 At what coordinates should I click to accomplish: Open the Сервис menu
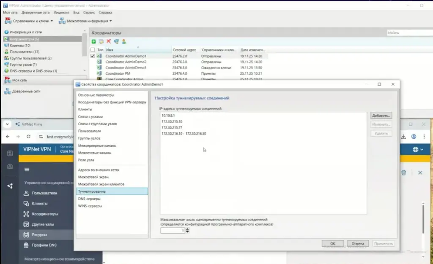coord(89,13)
